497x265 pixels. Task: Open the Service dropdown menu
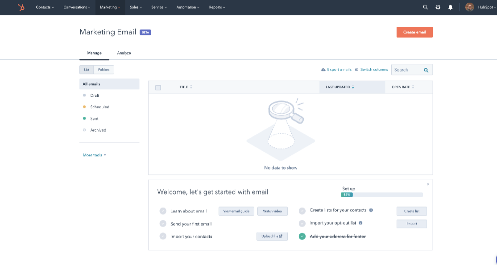(159, 7)
